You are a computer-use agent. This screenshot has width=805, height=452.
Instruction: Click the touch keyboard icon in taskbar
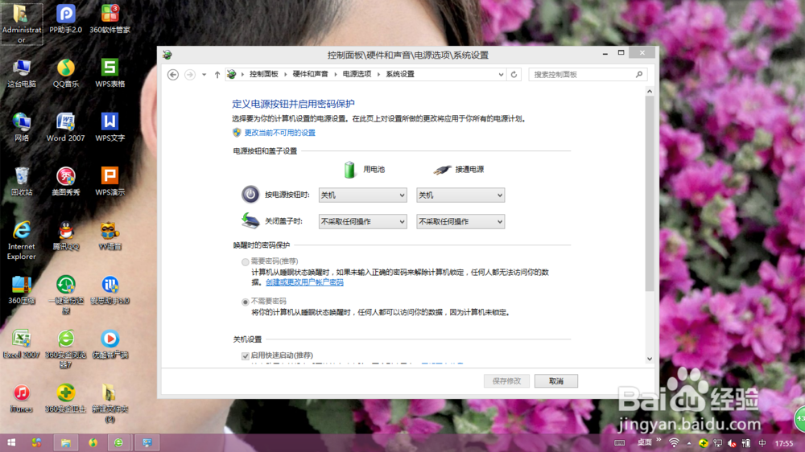620,443
